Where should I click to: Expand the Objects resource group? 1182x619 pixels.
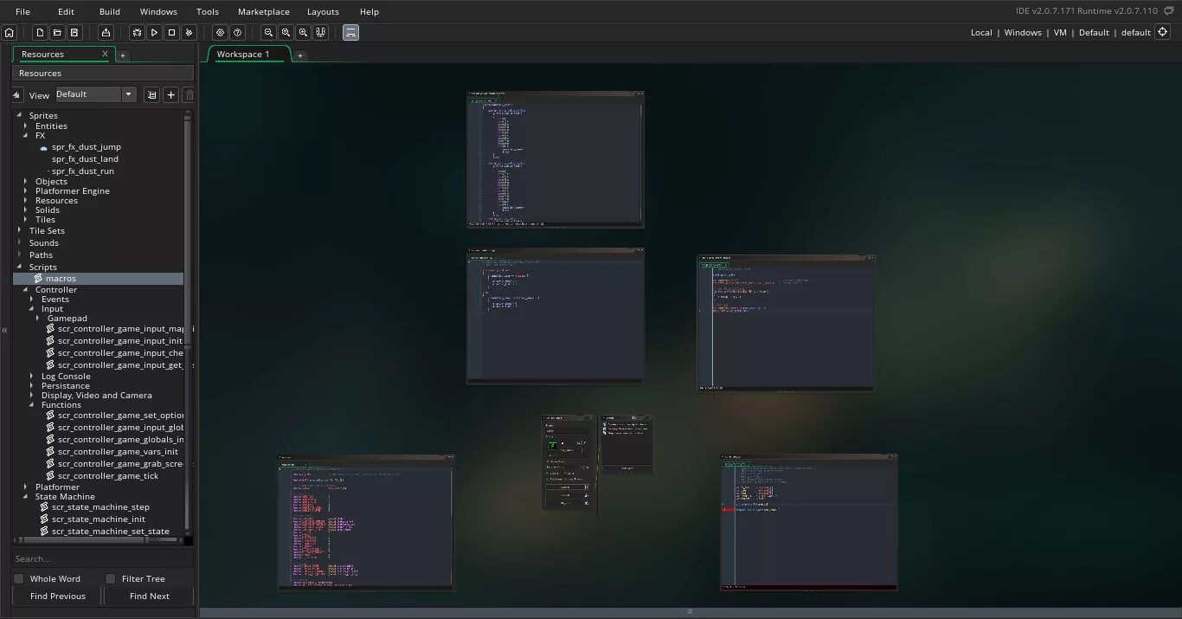click(25, 181)
